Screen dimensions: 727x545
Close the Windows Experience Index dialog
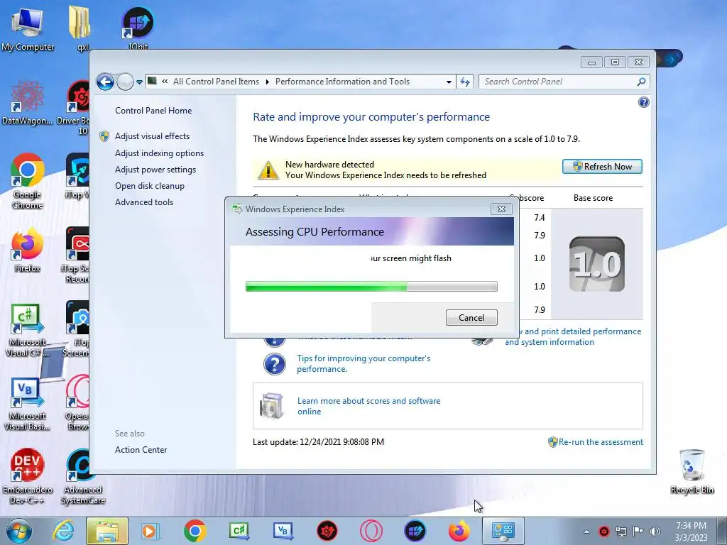pos(501,209)
